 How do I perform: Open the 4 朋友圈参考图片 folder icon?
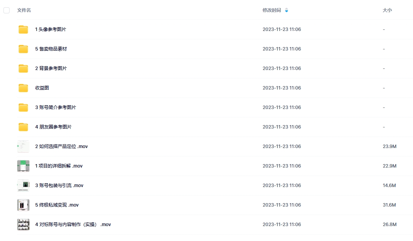coord(23,127)
